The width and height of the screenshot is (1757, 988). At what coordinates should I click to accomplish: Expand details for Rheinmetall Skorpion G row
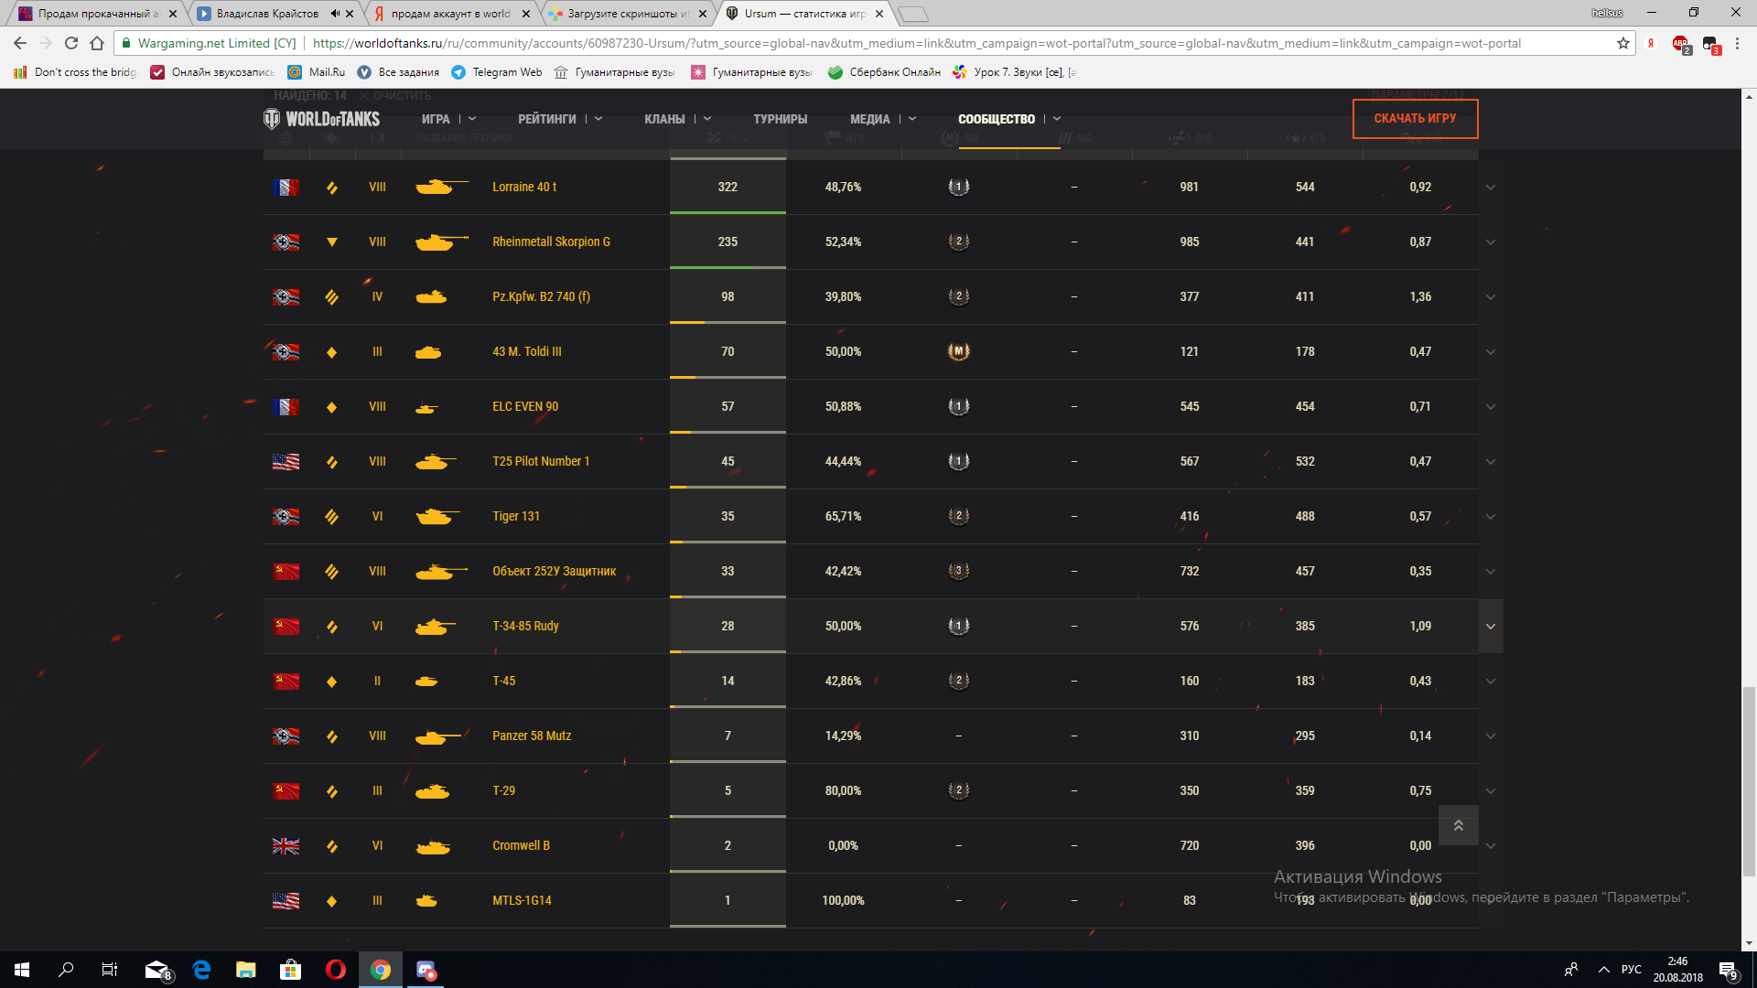1491,242
